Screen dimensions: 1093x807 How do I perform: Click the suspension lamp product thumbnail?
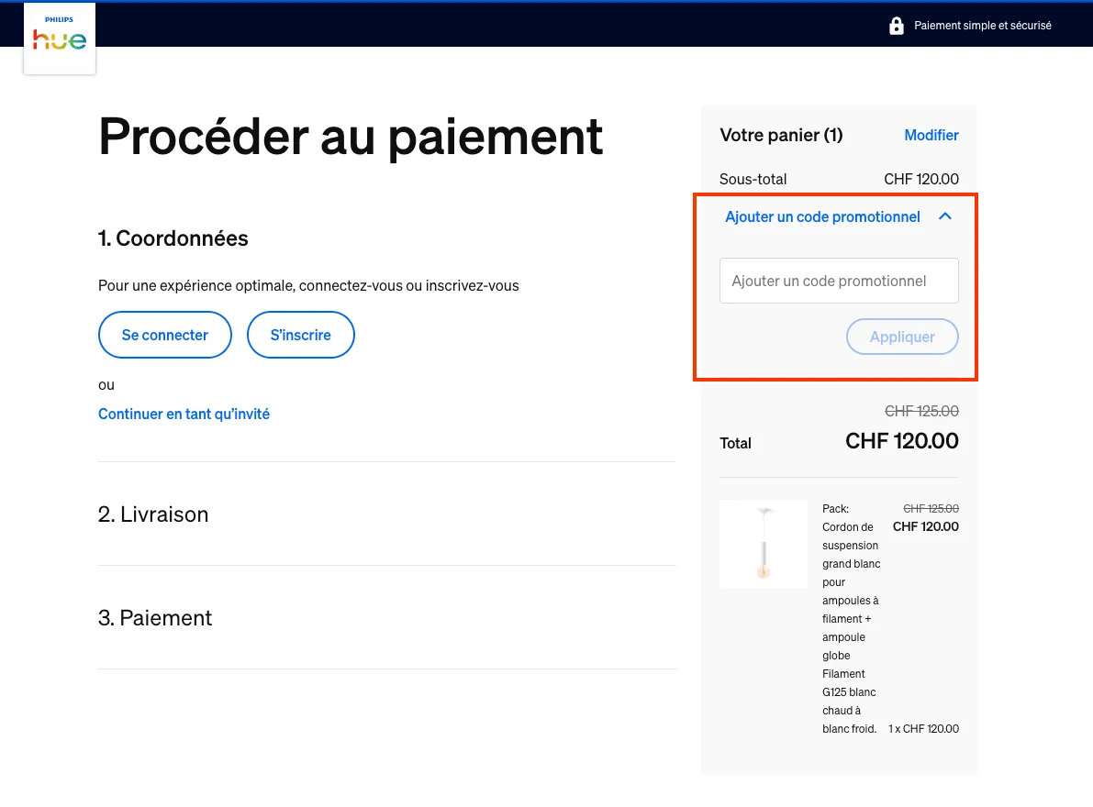coord(763,543)
